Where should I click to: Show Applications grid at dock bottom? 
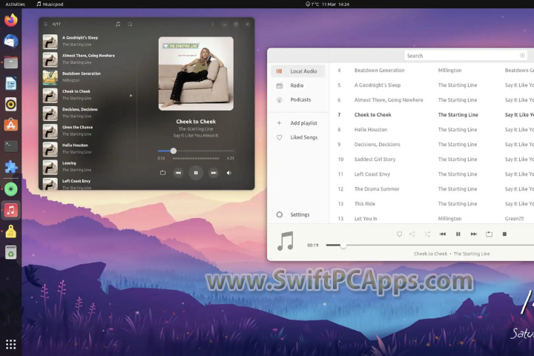(x=11, y=344)
